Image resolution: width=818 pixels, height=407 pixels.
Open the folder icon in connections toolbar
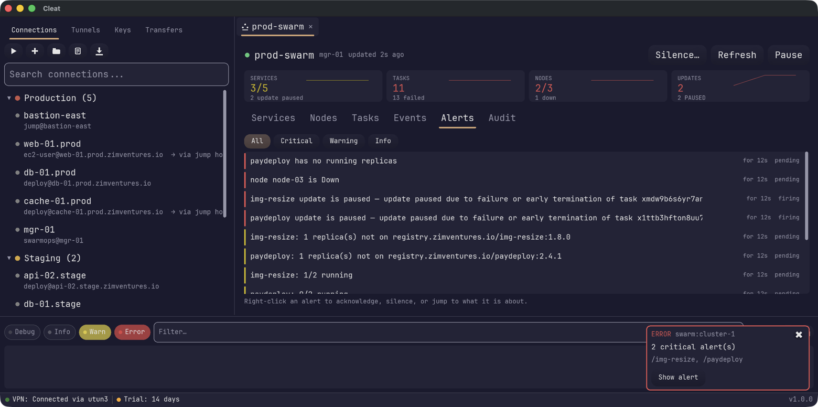tap(56, 51)
